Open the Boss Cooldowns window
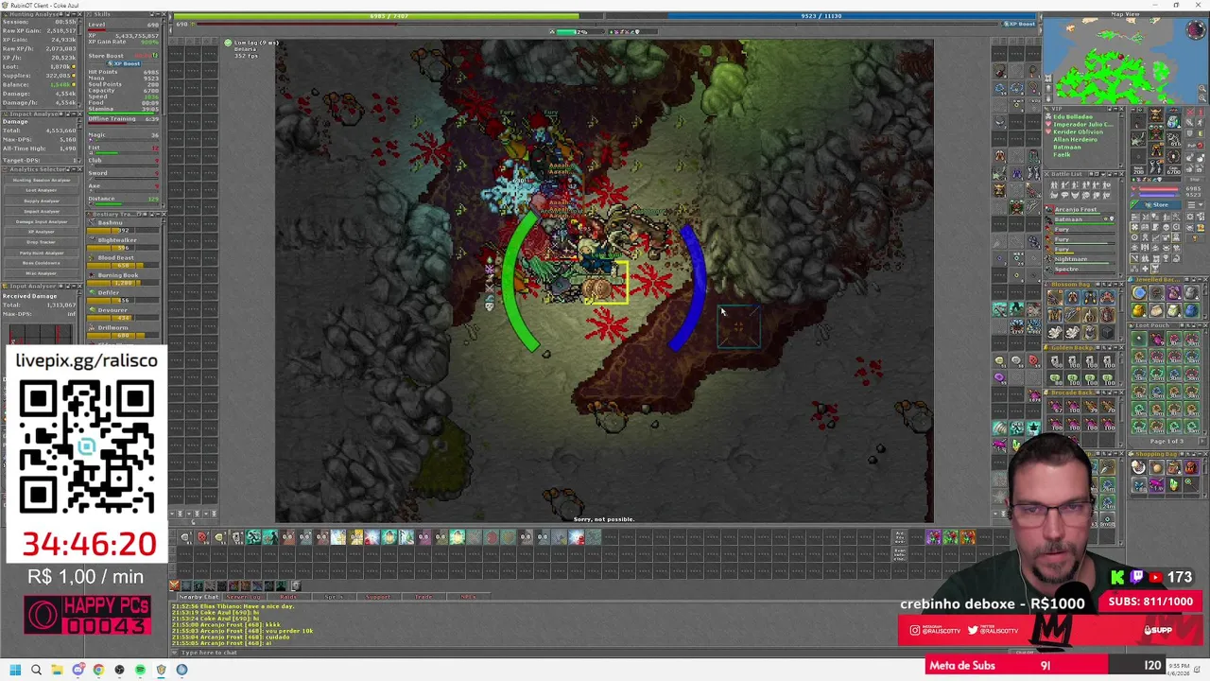 (x=42, y=263)
